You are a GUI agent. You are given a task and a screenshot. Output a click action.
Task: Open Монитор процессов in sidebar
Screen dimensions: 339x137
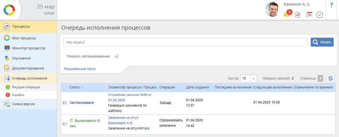click(28, 48)
